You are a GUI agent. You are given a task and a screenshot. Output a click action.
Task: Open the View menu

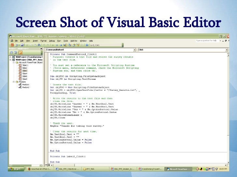[28, 41]
